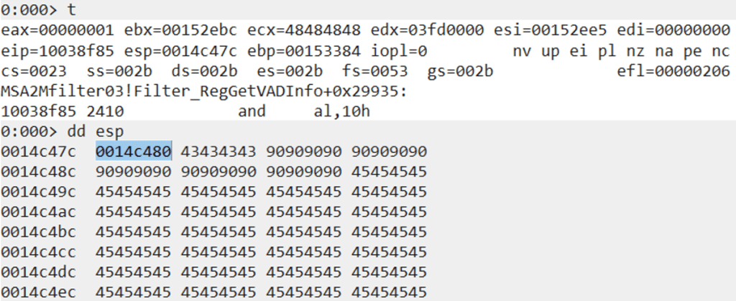Click the highlighted value 0014c480
This screenshot has height=301, width=736.
tap(133, 152)
